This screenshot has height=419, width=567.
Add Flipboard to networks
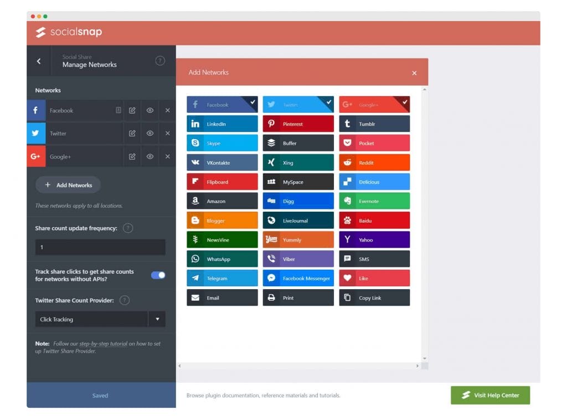pos(222,181)
